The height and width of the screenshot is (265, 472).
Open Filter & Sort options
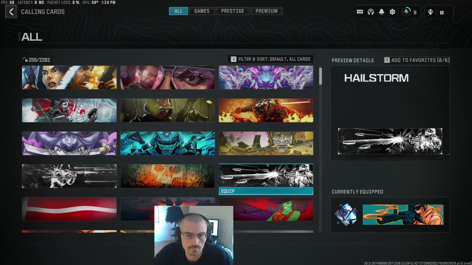point(271,59)
